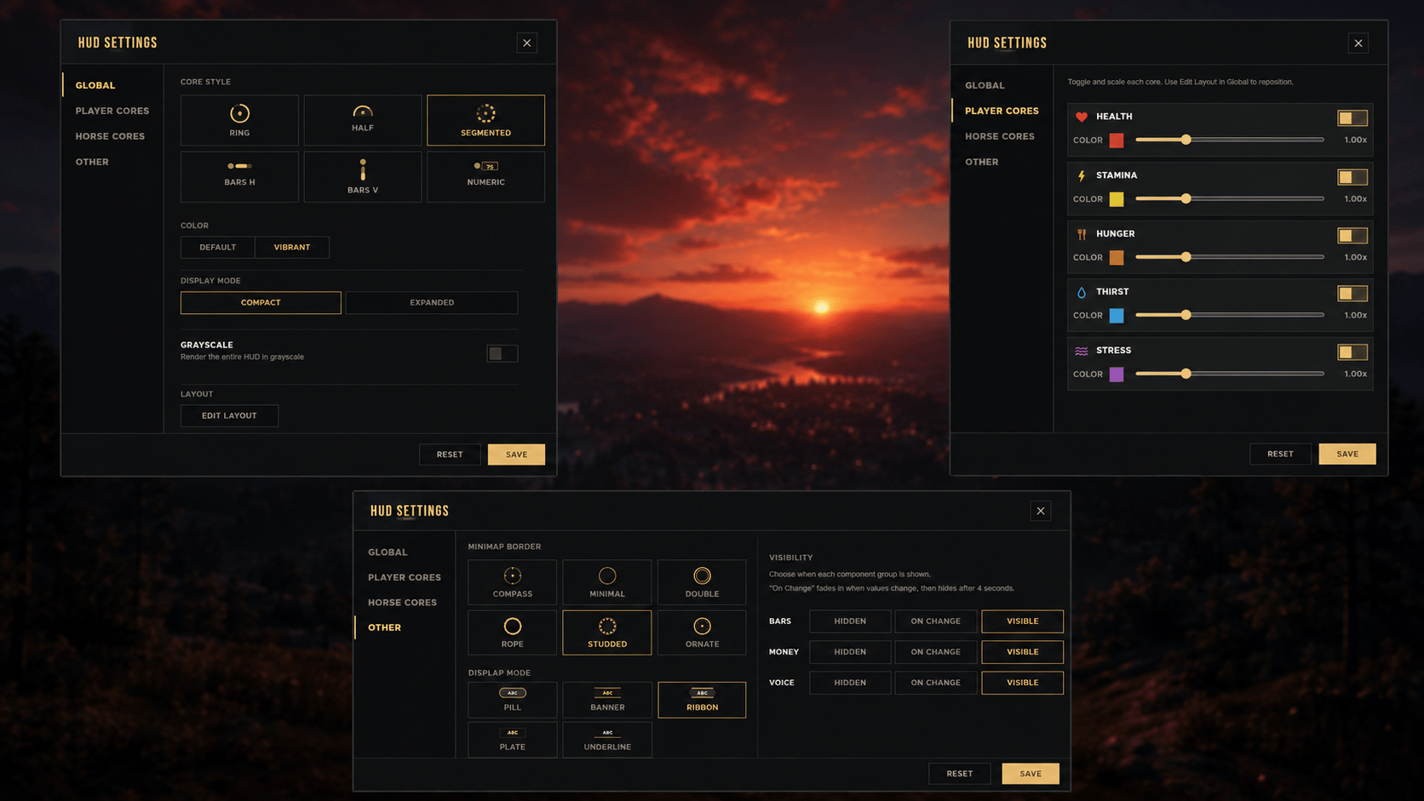Image resolution: width=1424 pixels, height=801 pixels.
Task: Set Voice visibility to Visible
Action: [1022, 683]
